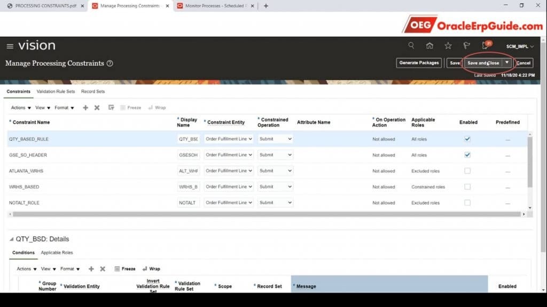Click the Detach table icon
Screen dimensions: 547x307
click(112, 108)
